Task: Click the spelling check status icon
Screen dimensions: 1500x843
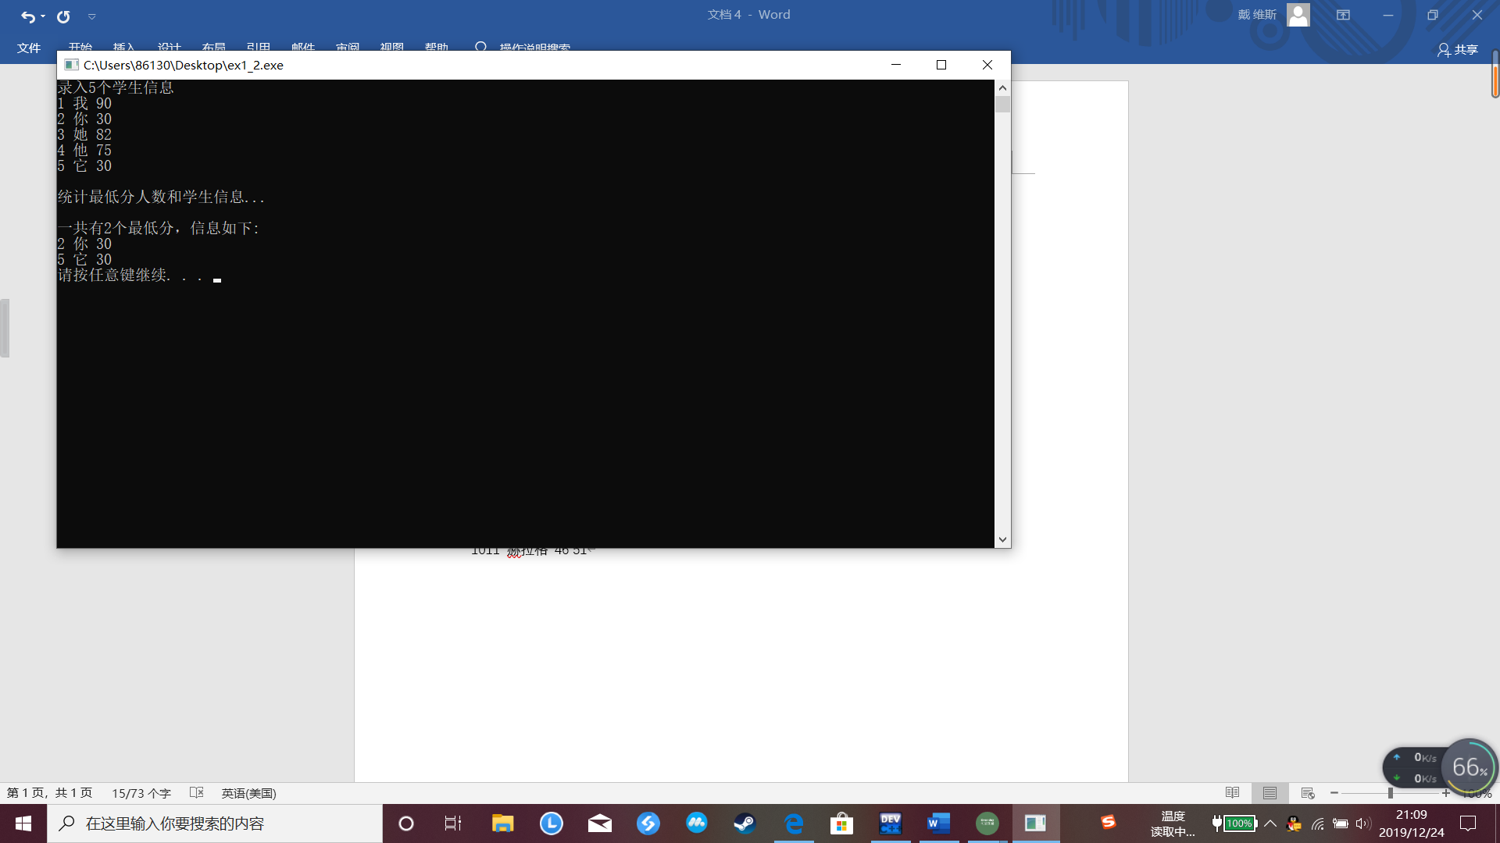Action: (x=197, y=793)
